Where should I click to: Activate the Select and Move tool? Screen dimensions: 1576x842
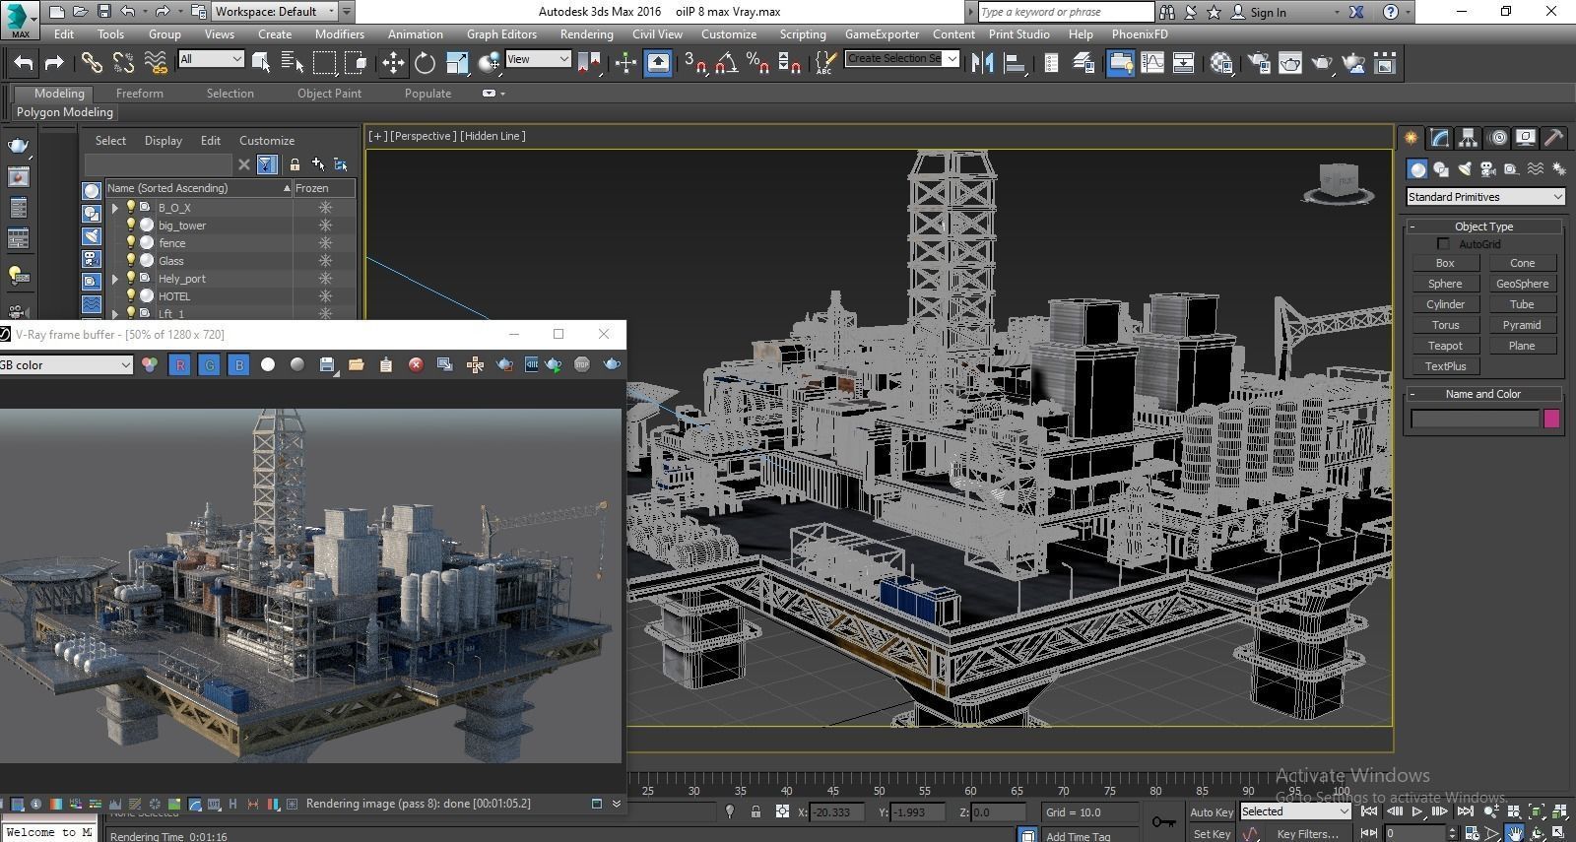(393, 63)
